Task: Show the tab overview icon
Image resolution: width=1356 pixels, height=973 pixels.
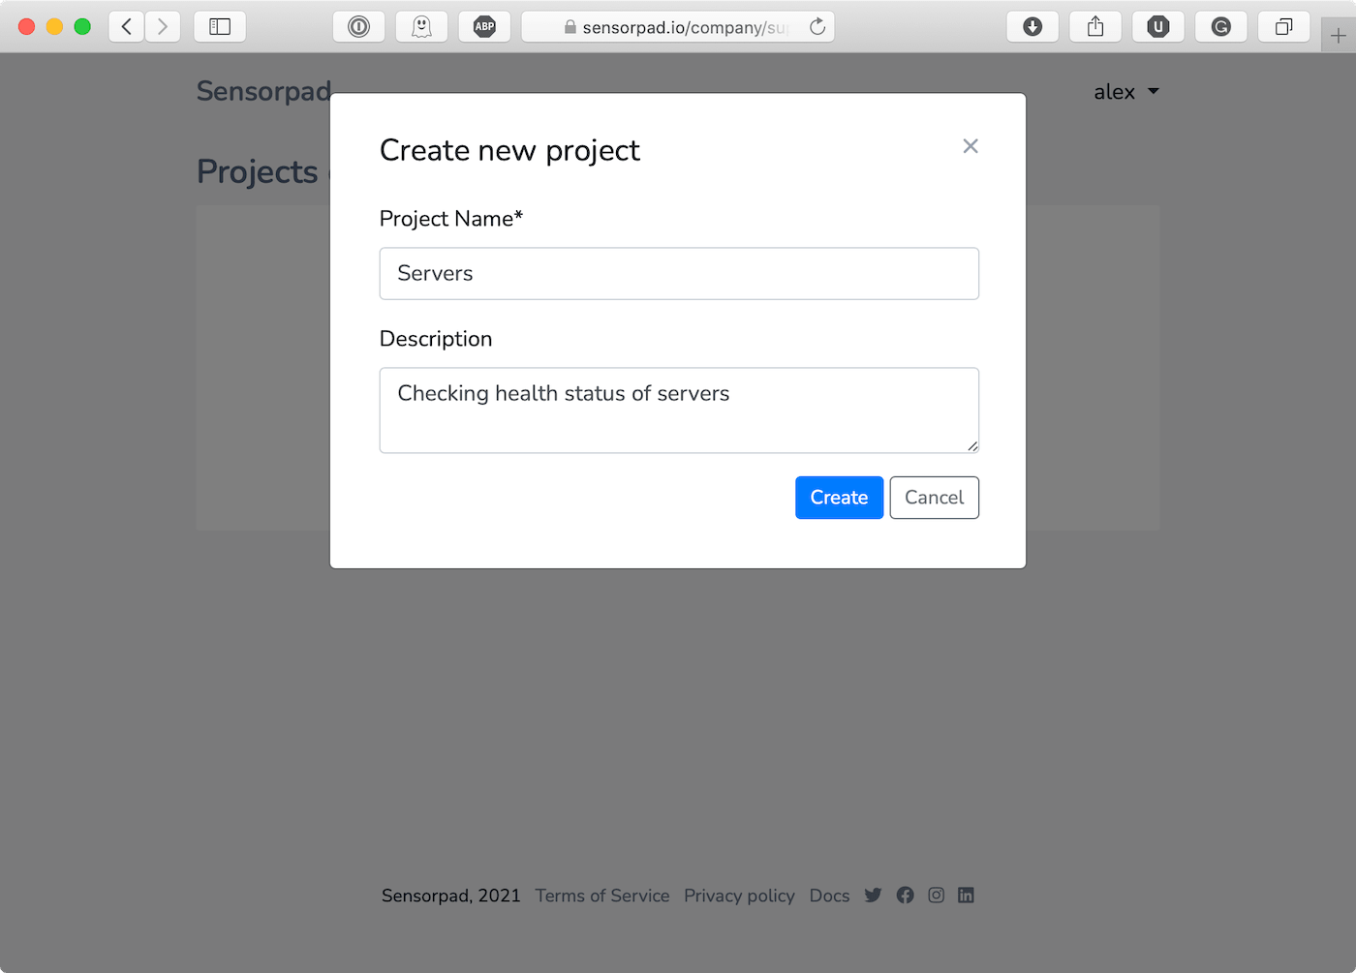Action: click(1283, 26)
